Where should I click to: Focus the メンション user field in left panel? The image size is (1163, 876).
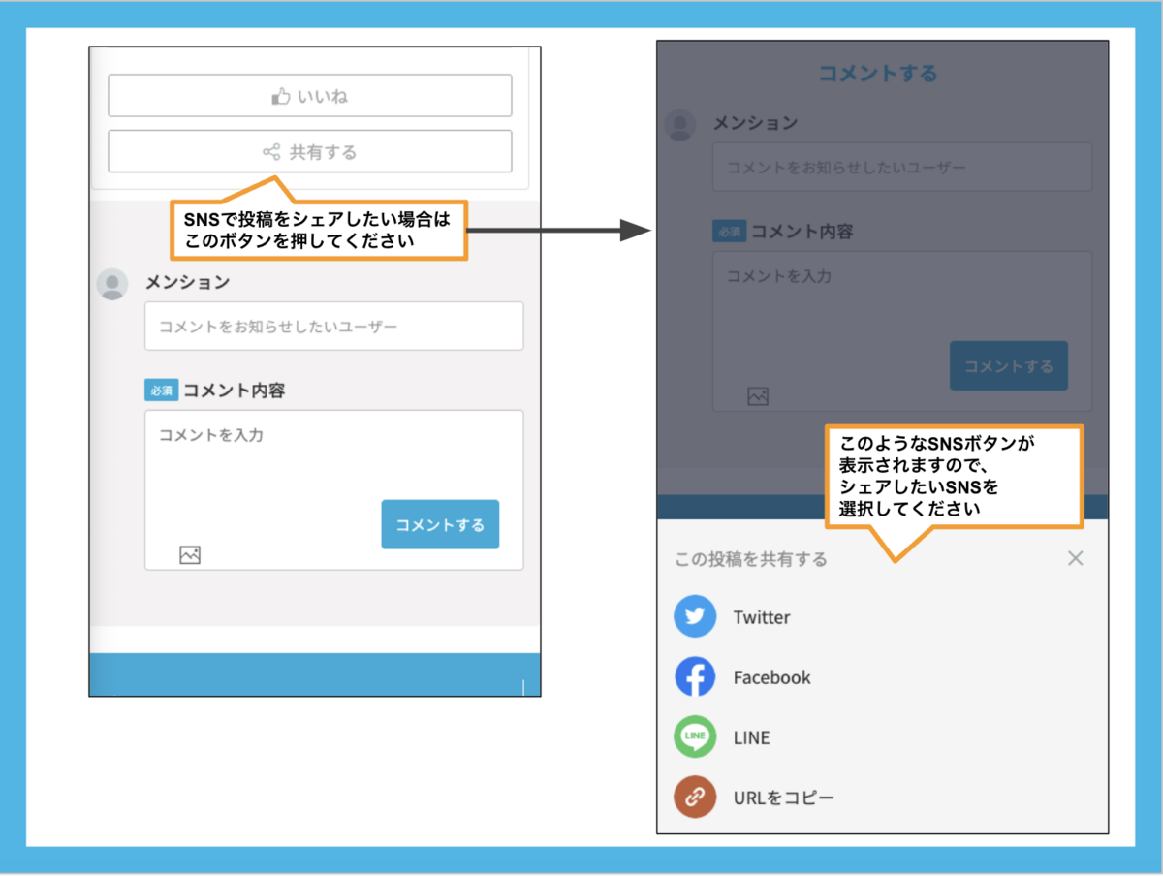point(333,327)
